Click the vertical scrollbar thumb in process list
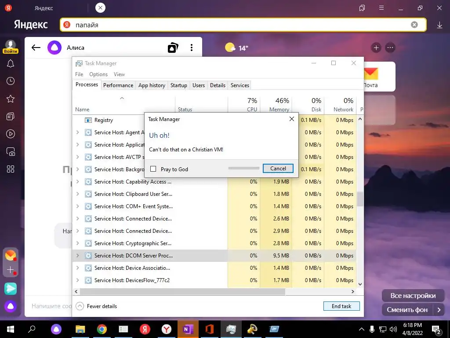 pos(360,199)
